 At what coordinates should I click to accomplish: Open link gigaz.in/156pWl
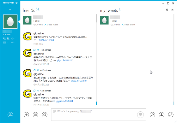65,101
